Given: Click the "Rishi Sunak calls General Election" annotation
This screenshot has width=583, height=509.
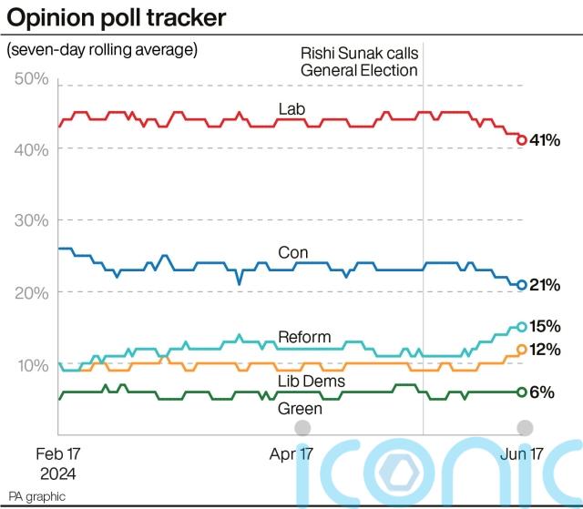Looking at the screenshot, I should 358,62.
